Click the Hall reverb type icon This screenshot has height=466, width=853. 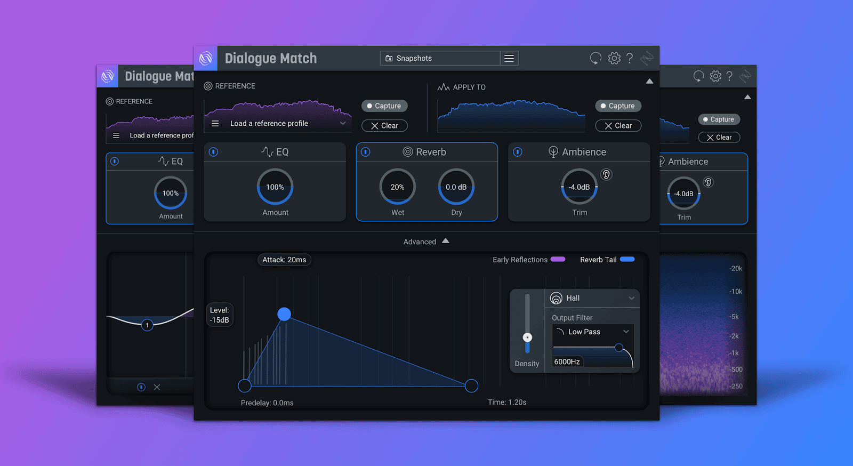pyautogui.click(x=556, y=298)
